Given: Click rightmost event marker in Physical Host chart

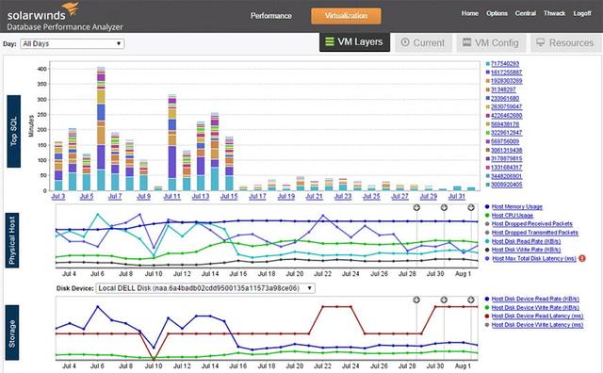Looking at the screenshot, I should [x=471, y=207].
